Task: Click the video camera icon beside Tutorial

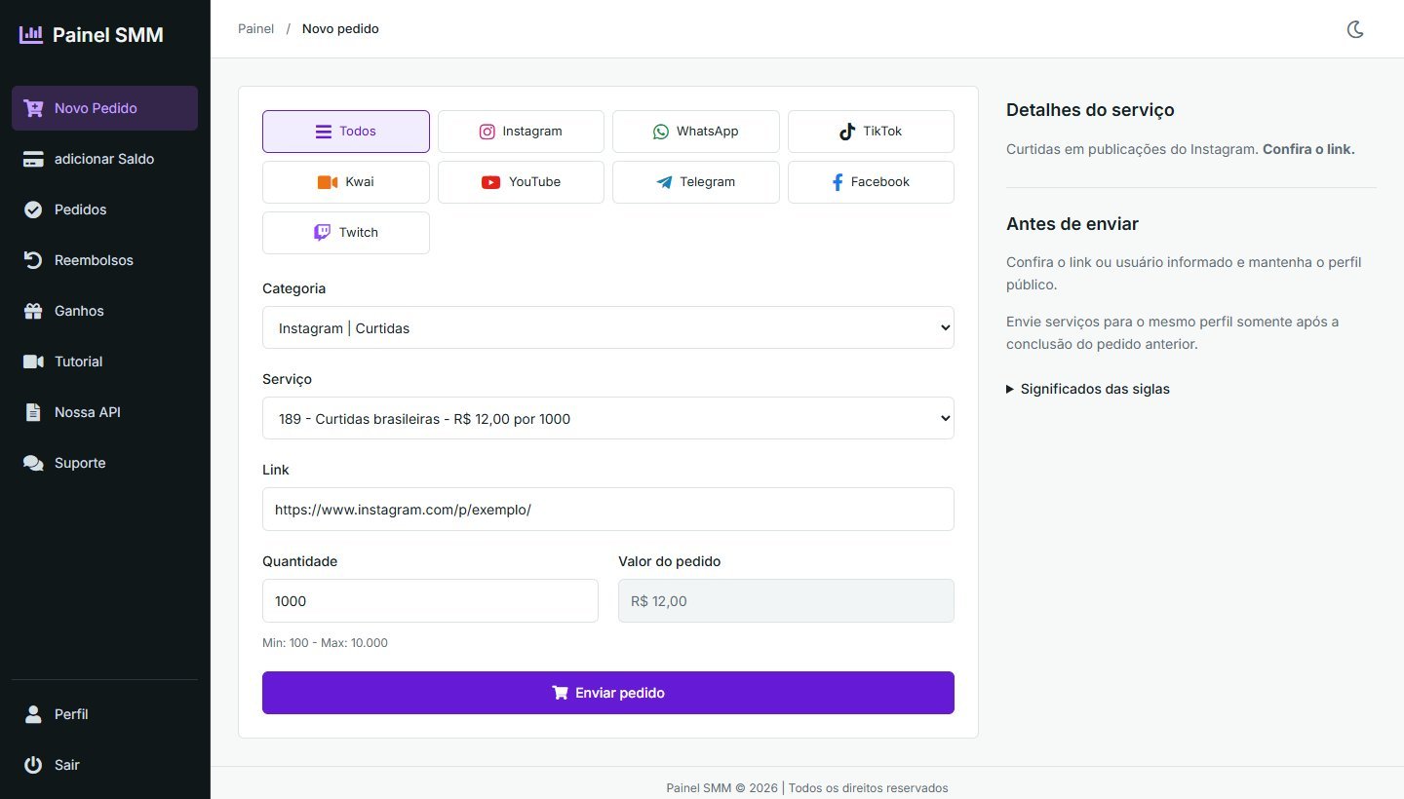Action: [x=33, y=361]
